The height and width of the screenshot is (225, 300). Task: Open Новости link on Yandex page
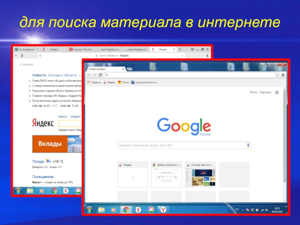[39, 75]
